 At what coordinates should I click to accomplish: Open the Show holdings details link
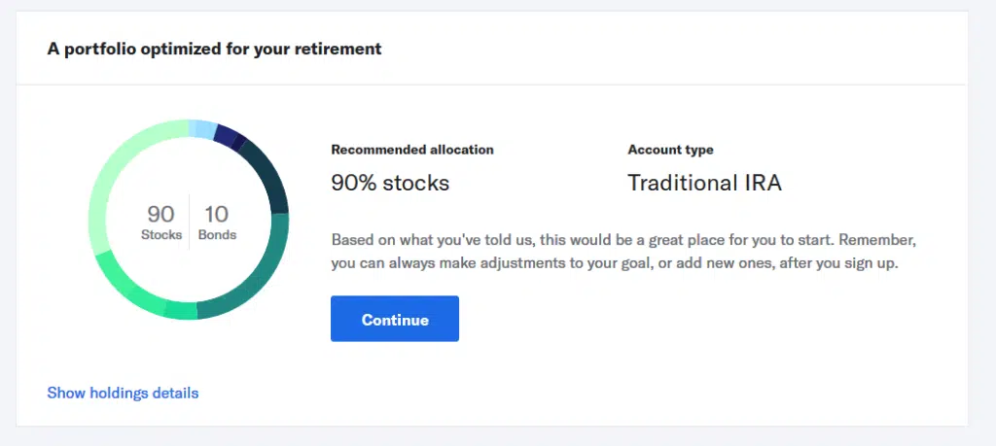tap(123, 393)
